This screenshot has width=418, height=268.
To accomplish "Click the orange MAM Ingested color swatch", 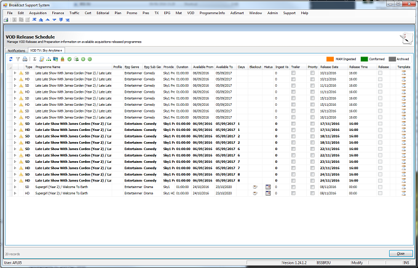I will tap(330, 59).
